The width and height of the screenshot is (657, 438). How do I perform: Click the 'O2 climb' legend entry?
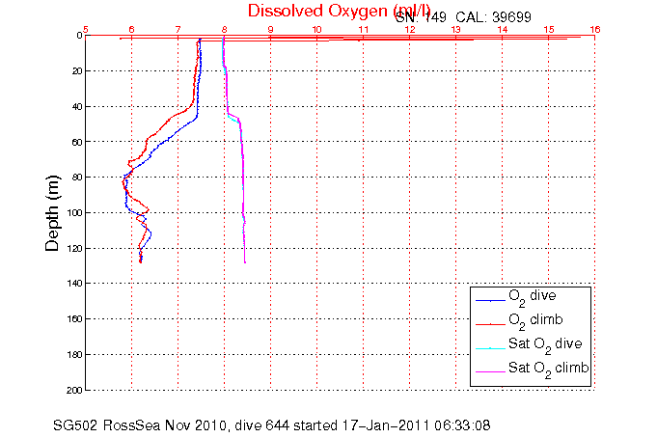pos(535,321)
